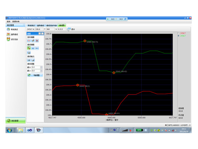Image resolution: width=198 pixels, height=149 pixels.
Task: Click the 退出 exit button with arrow icon
Action: click(x=71, y=29)
